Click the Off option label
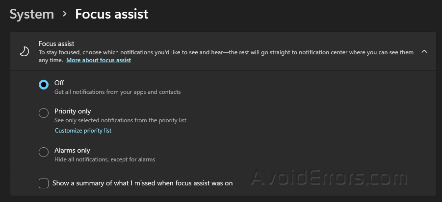The image size is (442, 202). click(x=59, y=83)
